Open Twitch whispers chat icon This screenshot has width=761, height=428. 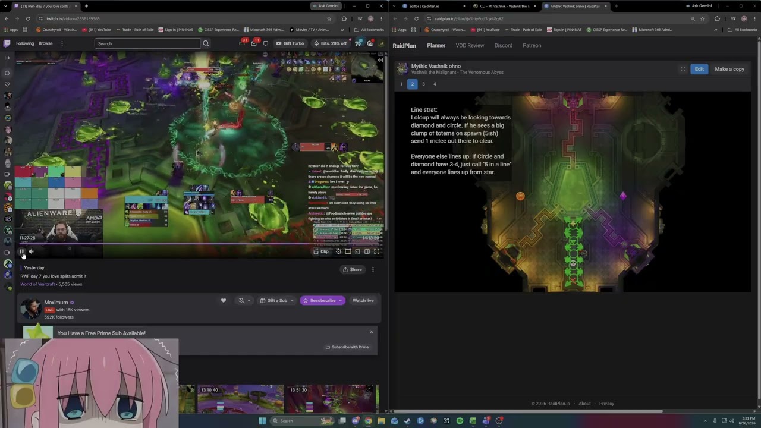[x=266, y=43]
